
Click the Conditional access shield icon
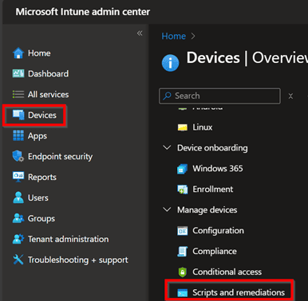[x=183, y=272]
